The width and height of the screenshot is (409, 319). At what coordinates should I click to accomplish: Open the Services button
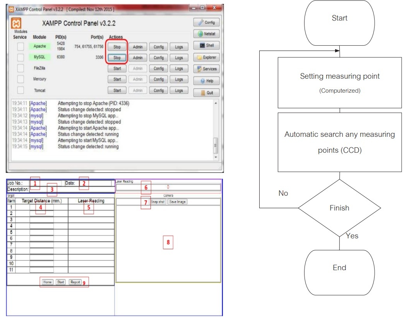206,69
